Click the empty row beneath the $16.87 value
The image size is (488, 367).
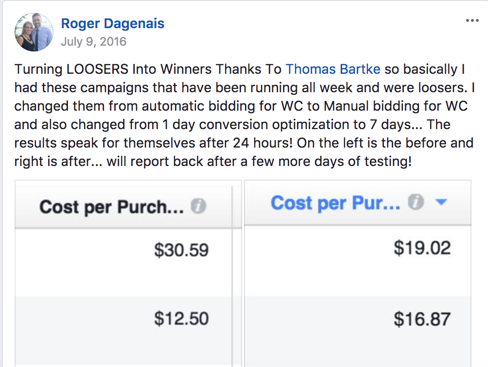(x=358, y=366)
